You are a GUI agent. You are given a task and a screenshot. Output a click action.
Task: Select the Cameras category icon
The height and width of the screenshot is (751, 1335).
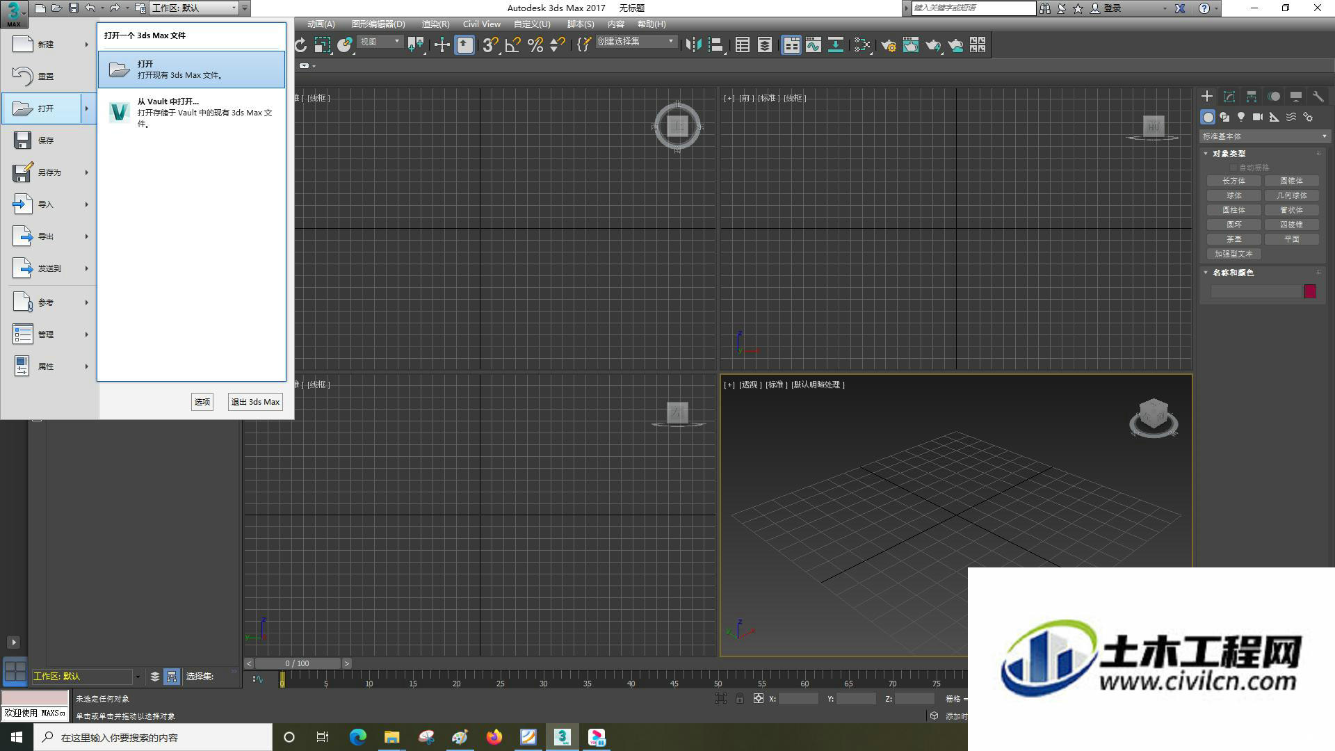(x=1258, y=117)
